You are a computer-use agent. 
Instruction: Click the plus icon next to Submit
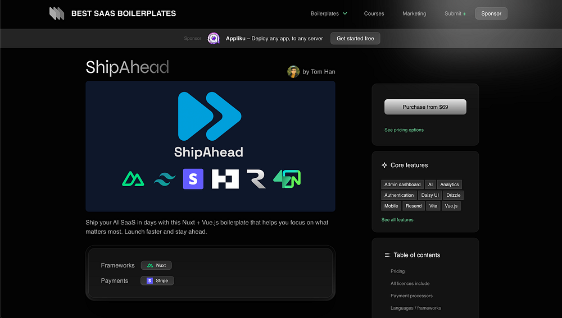pos(465,14)
